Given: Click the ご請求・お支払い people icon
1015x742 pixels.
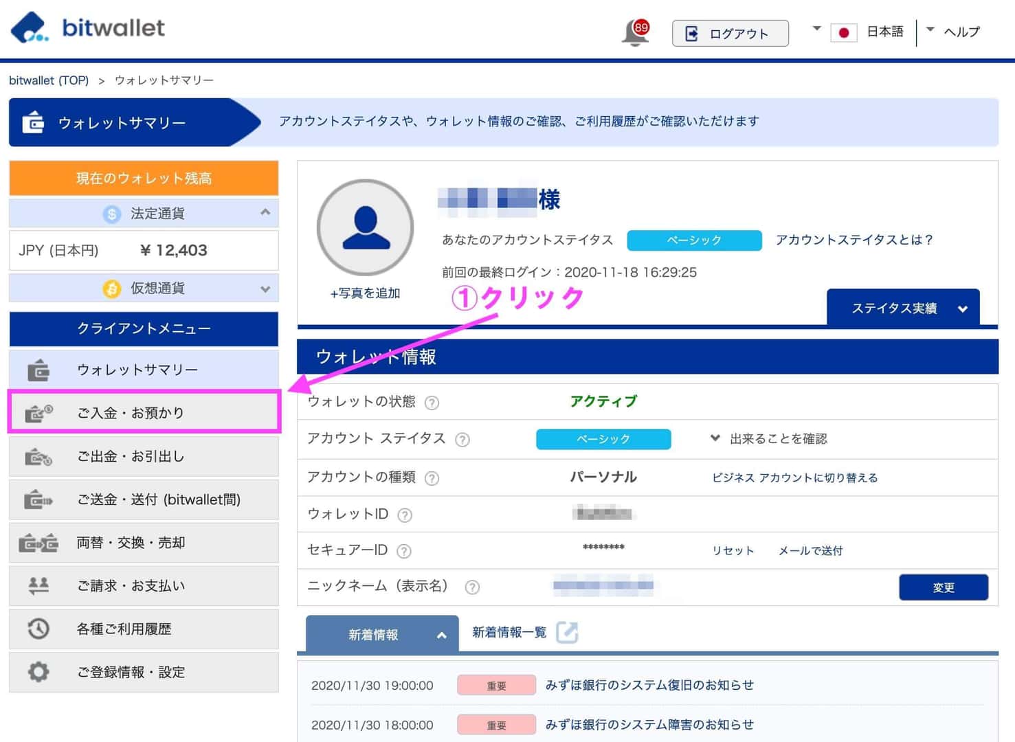Looking at the screenshot, I should tap(38, 585).
